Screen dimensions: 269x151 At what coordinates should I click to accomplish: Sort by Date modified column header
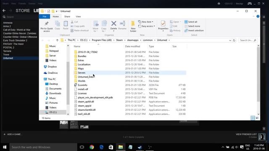132,47
